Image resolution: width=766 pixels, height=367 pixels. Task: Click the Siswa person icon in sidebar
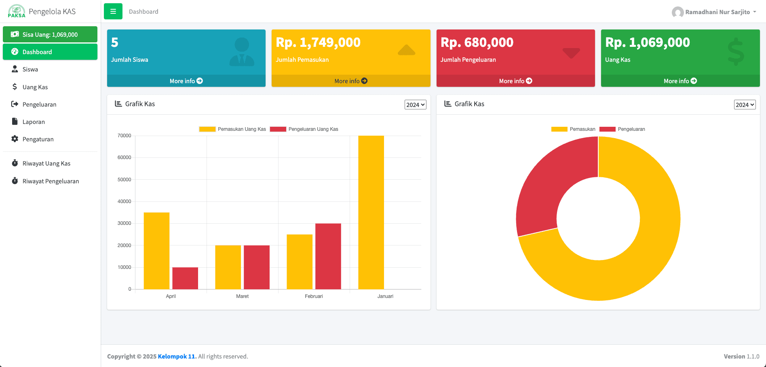click(15, 69)
